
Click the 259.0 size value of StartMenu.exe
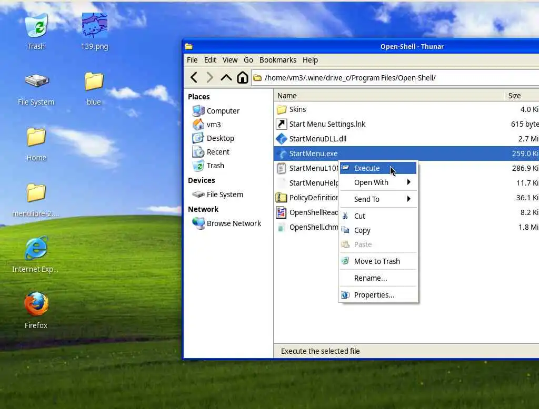click(x=525, y=154)
